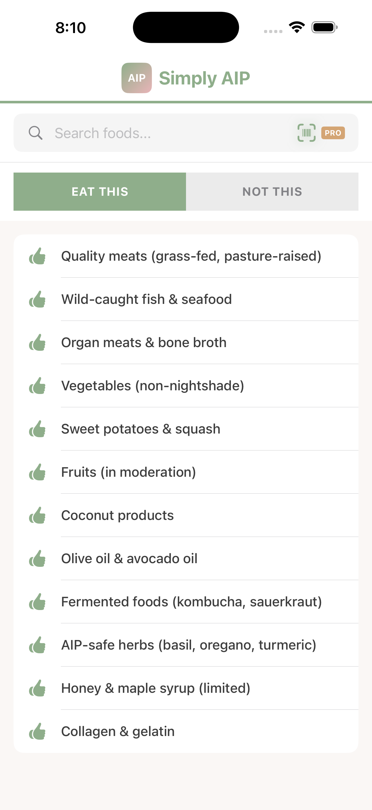Tap thumbs-up icon beside Wild-caught fish
The width and height of the screenshot is (372, 810).
click(37, 299)
